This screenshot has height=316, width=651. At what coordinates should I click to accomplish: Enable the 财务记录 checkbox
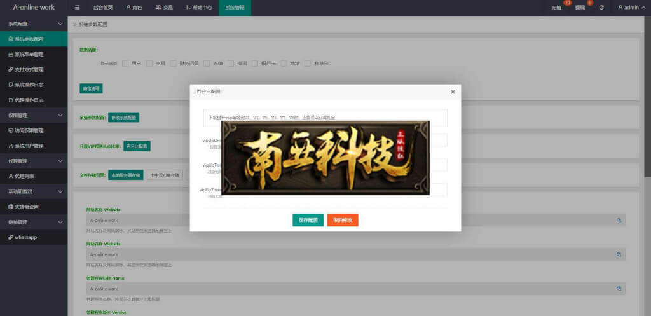(x=173, y=64)
